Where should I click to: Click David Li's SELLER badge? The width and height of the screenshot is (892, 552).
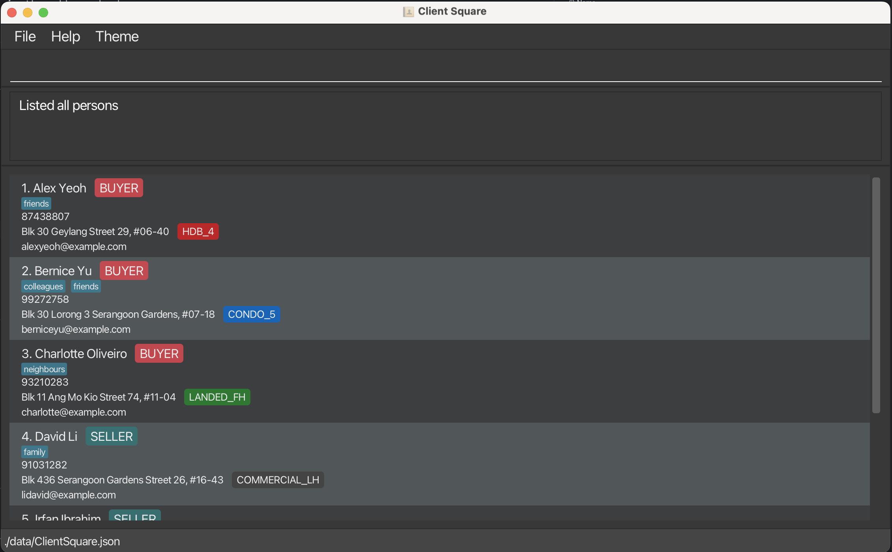tap(112, 436)
